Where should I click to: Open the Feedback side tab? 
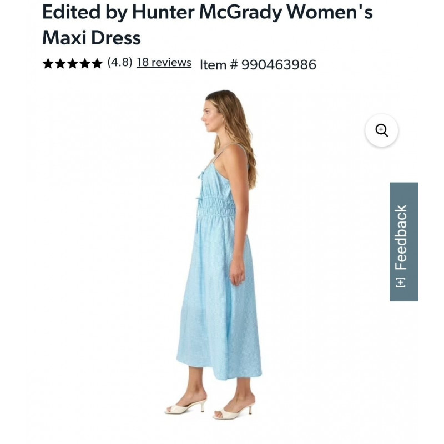click(x=403, y=241)
